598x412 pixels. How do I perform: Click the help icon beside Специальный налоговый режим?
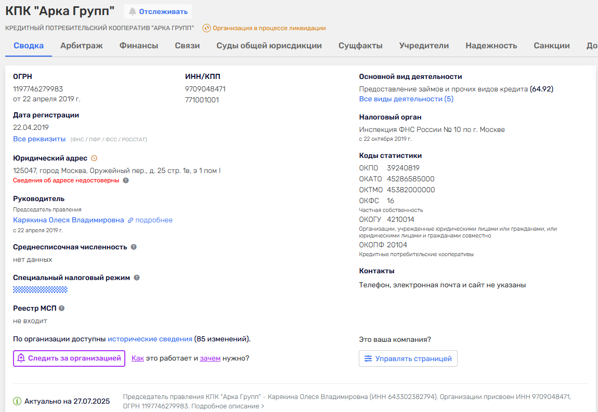(137, 278)
